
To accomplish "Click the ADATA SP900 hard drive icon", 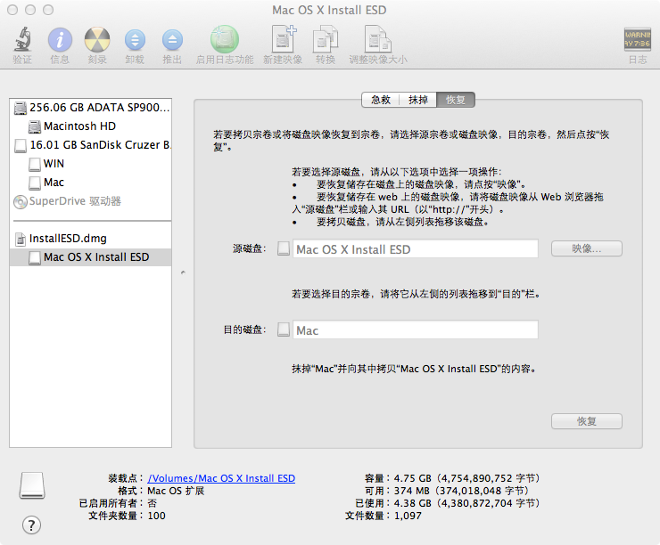I will click(21, 108).
